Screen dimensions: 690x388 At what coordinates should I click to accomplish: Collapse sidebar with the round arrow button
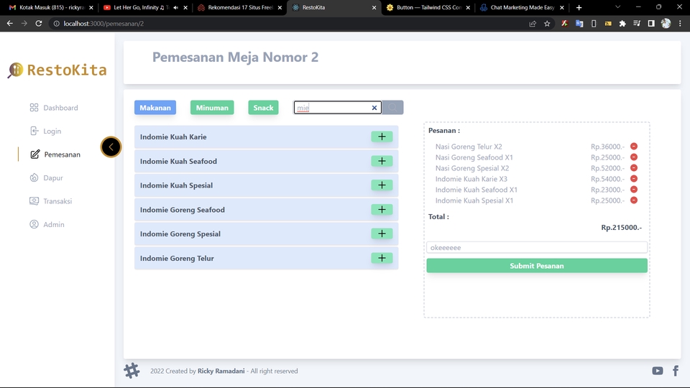(x=111, y=147)
